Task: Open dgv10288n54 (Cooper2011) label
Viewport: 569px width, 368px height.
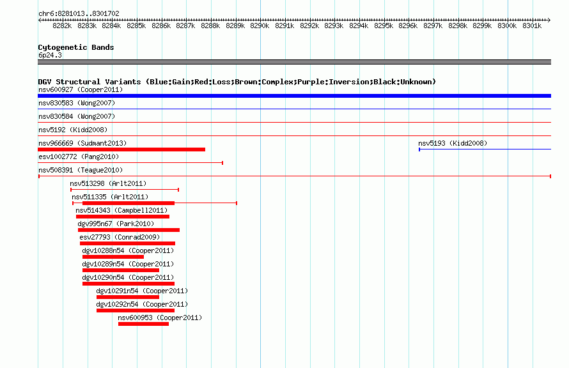Action: tap(128, 250)
